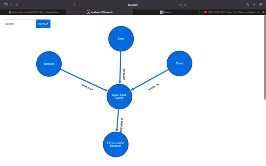Click the YouTube tab favicon

point(205,12)
